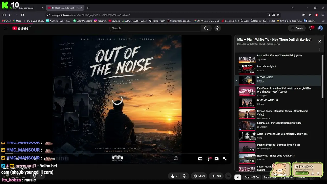
Task: Click the browser address bar URL
Action: tap(91, 15)
